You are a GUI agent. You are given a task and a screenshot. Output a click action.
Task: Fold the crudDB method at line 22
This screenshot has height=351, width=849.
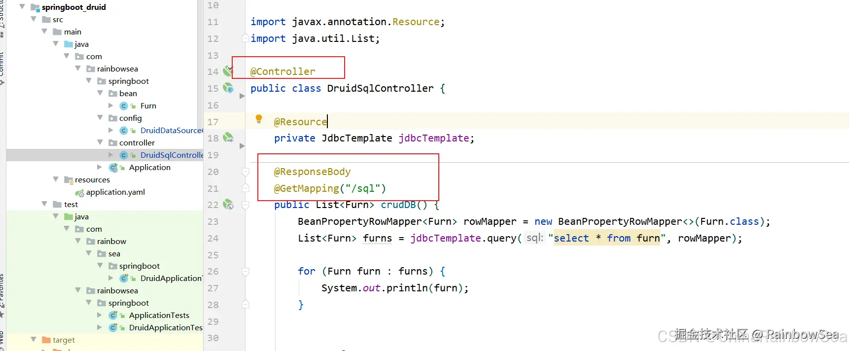pos(245,205)
